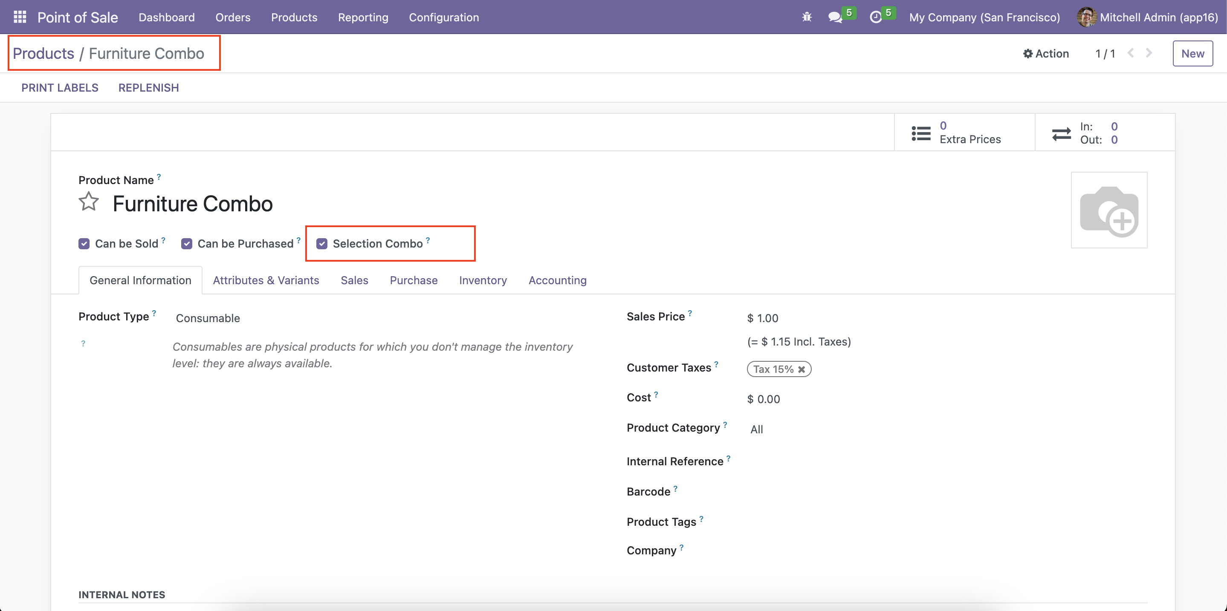Upload product image via camera placeholder
Screen dimensions: 1227x611
(x=1108, y=210)
